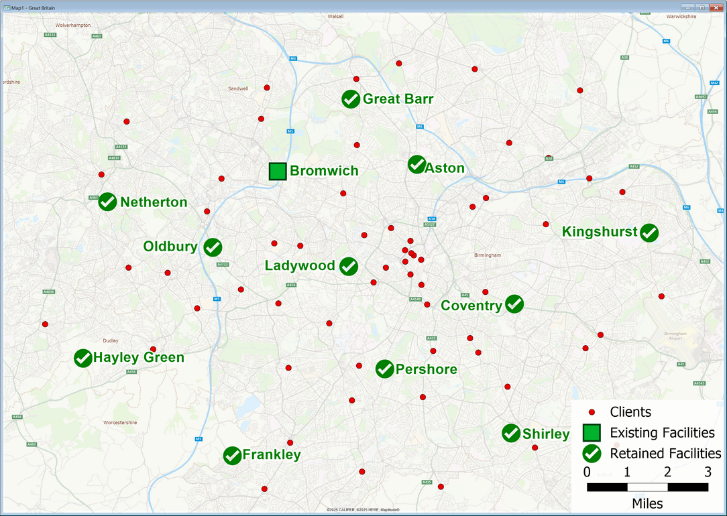The height and width of the screenshot is (516, 727).
Task: Click the Birmingham Airport label
Action: tap(675, 336)
